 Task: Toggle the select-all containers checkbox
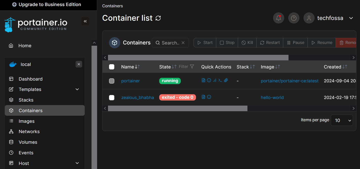[x=112, y=67]
